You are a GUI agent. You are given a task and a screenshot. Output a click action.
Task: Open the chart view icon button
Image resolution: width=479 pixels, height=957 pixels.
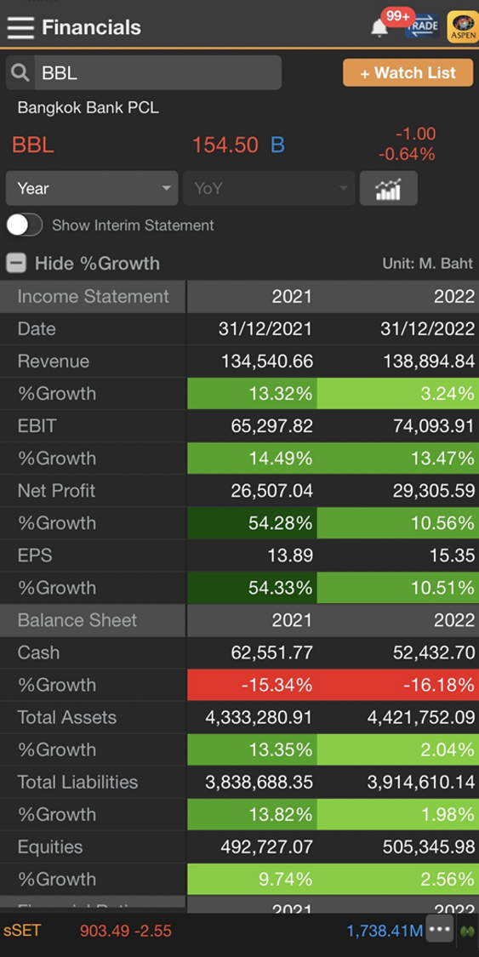point(389,189)
